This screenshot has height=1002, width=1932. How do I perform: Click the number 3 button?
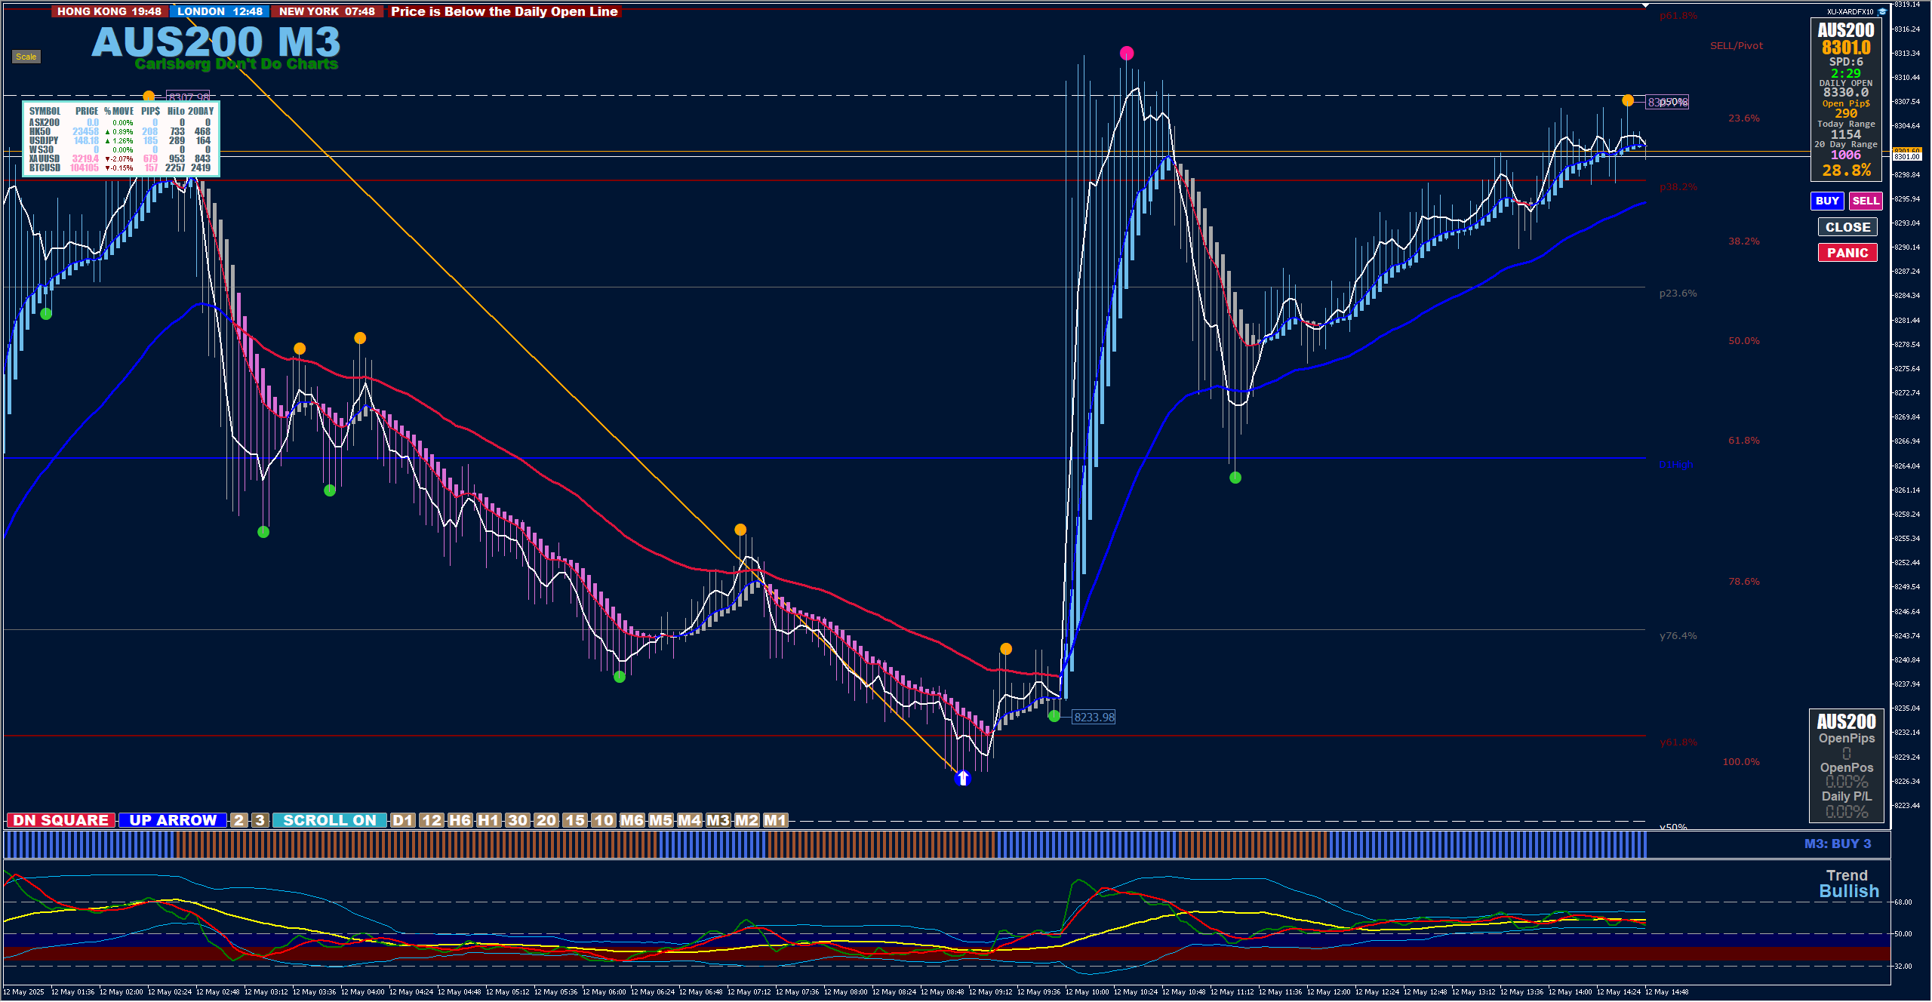pos(260,820)
